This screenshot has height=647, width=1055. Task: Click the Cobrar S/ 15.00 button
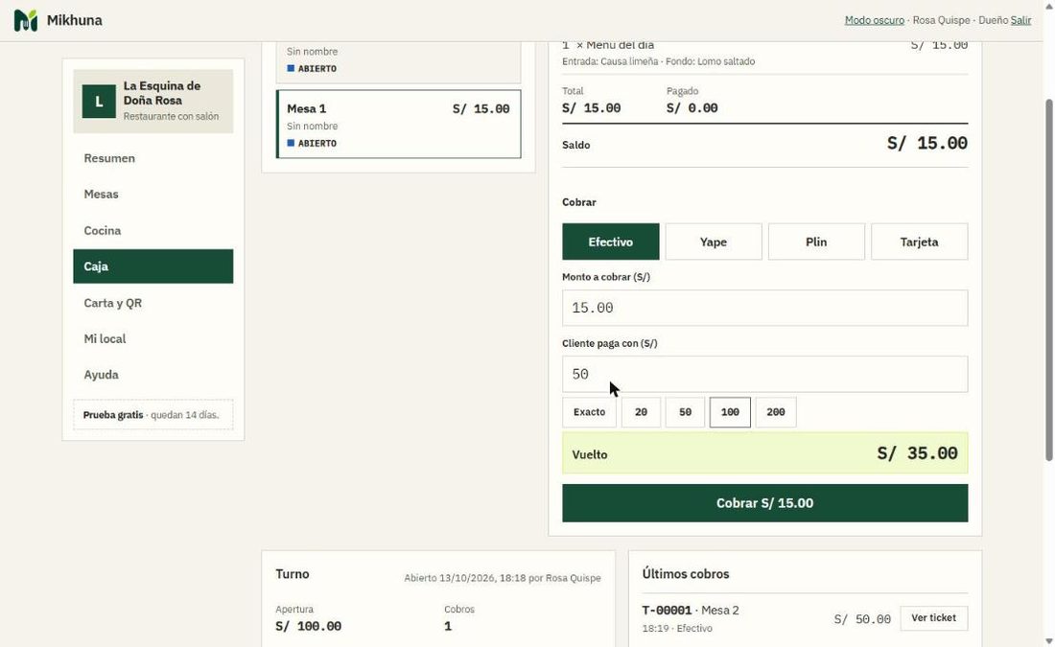[765, 503]
